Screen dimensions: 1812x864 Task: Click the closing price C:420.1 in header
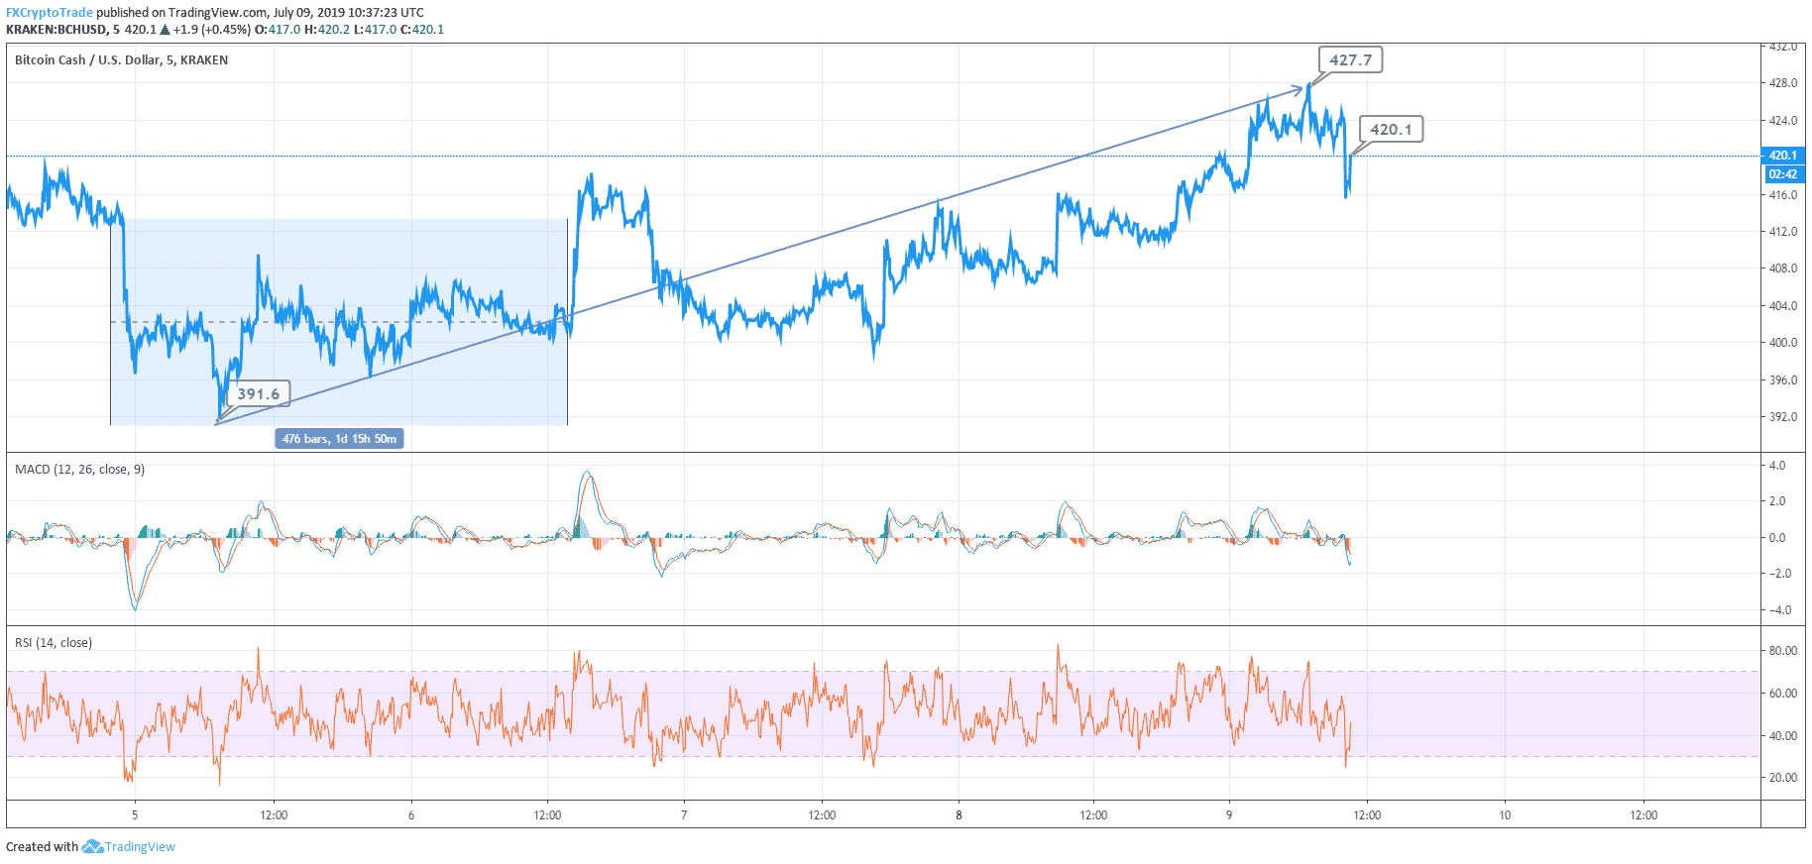pyautogui.click(x=422, y=30)
